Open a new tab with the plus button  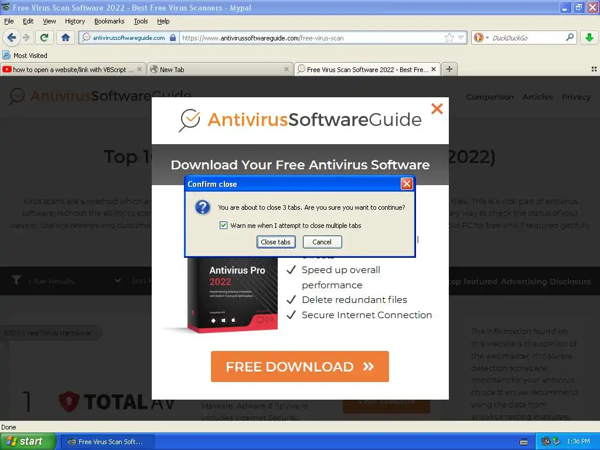(449, 69)
